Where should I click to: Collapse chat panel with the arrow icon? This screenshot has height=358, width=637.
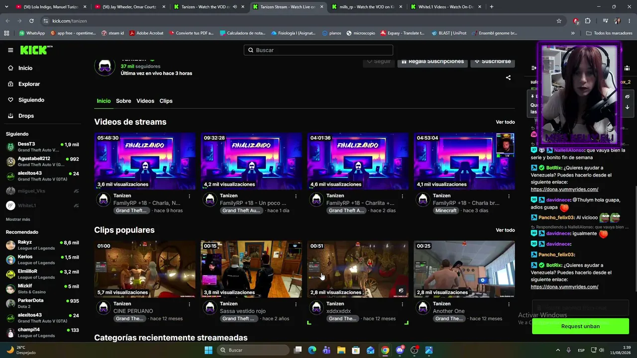click(x=534, y=68)
